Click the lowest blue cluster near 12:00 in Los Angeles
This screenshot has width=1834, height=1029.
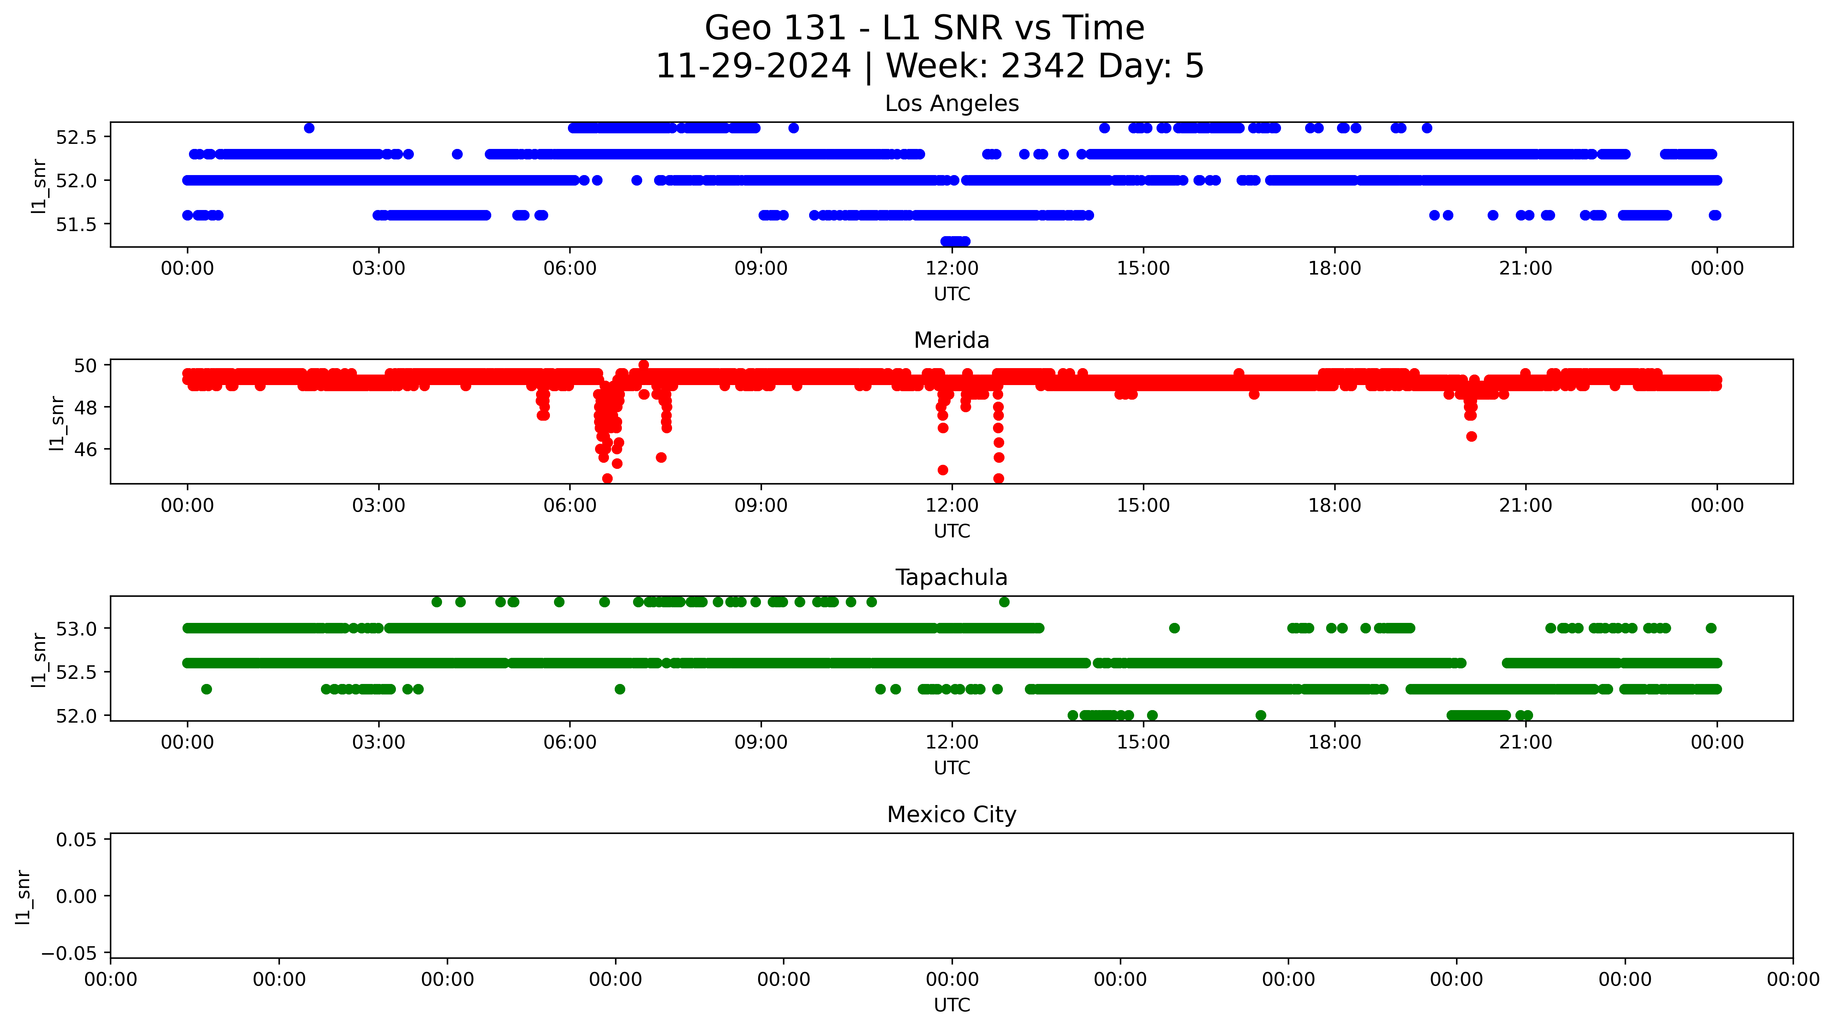pos(955,242)
